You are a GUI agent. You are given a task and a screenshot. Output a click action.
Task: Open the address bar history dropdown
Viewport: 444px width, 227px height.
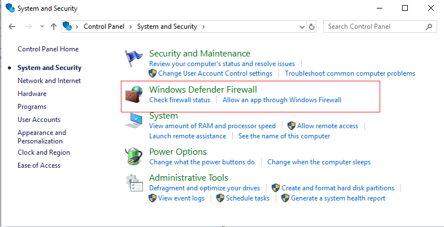[301, 27]
